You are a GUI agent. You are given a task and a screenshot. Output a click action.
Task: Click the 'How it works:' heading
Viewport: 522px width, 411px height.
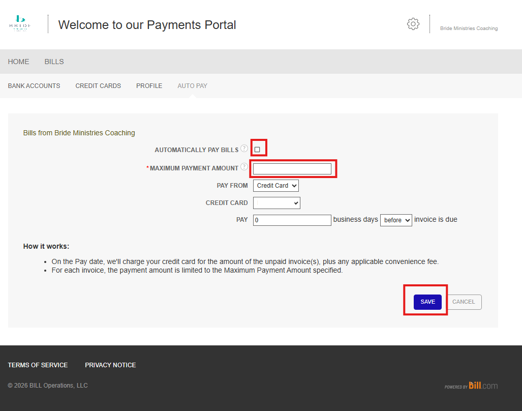pos(46,246)
